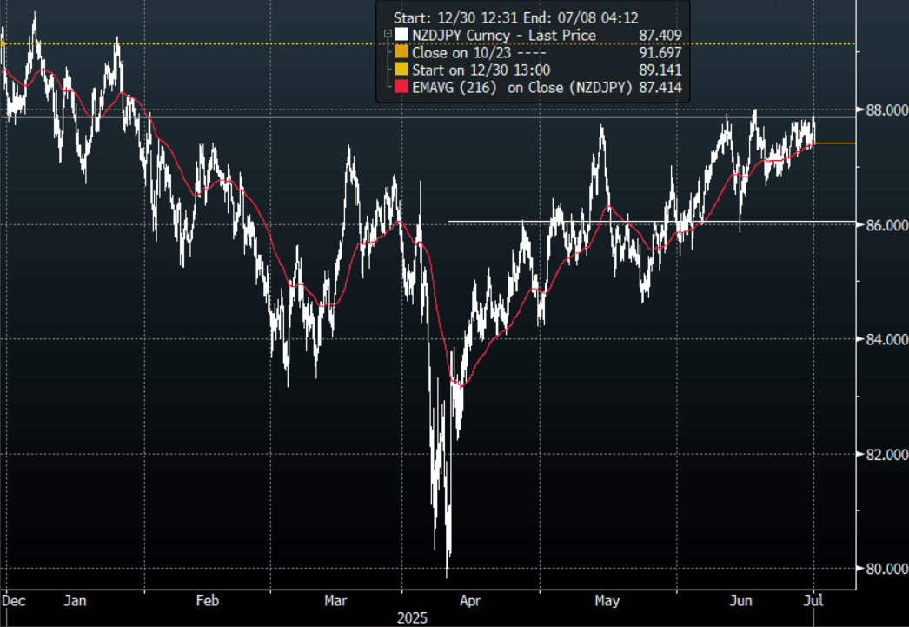The image size is (909, 627).
Task: Click the Jun label on time axis
Action: coord(740,601)
